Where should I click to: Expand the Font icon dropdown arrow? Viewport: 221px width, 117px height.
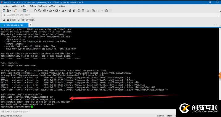coord(65,11)
